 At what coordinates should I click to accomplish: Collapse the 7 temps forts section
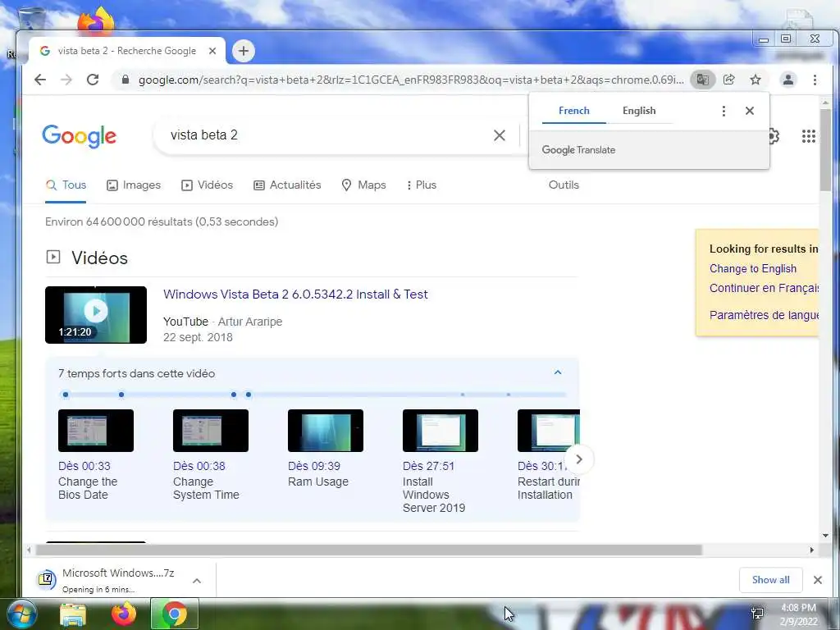pyautogui.click(x=558, y=373)
